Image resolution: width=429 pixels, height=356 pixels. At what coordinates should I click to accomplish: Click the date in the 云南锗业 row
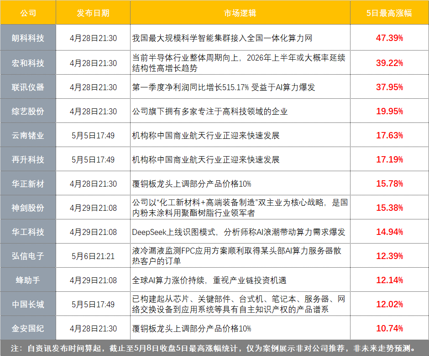[93, 135]
